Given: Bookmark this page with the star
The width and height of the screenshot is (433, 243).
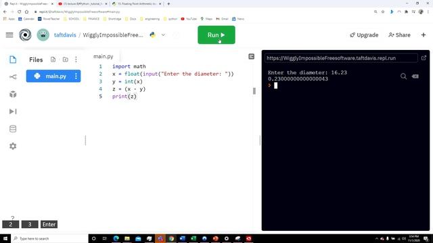Looking at the screenshot, I should (x=383, y=12).
